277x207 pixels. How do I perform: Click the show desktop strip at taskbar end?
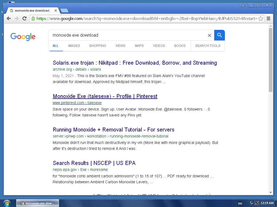276,203
